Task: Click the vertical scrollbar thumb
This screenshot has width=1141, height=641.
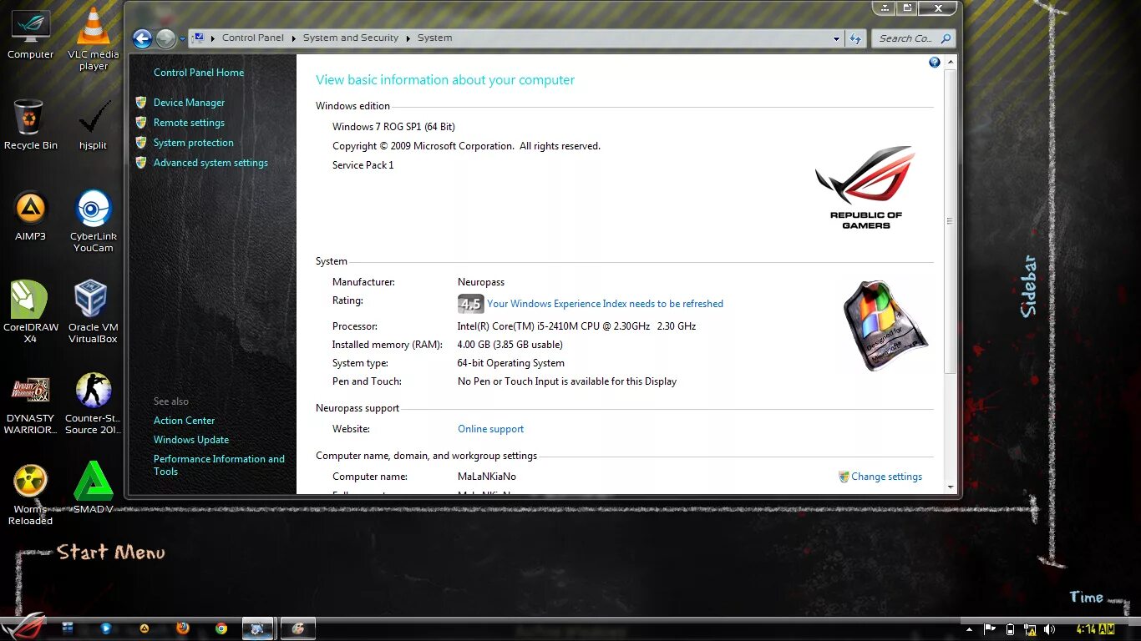Action: pos(951,221)
